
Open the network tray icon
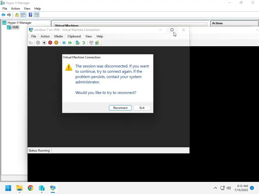(x=223, y=188)
